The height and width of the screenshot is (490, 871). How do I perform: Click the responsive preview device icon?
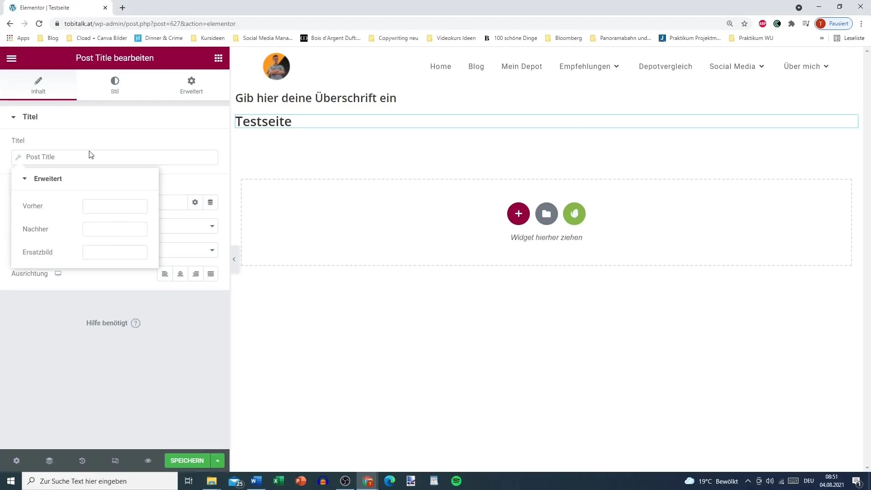[115, 461]
